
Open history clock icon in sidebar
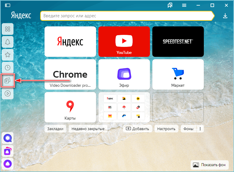click(x=8, y=68)
